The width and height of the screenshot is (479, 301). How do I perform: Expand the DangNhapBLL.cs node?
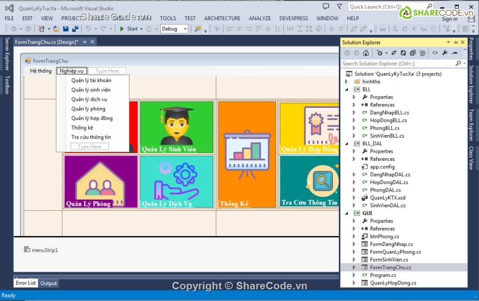point(354,112)
